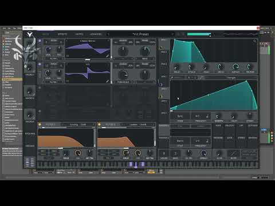Click the glide SLOPE control
The width and height of the screenshot is (275, 206).
(x=233, y=153)
